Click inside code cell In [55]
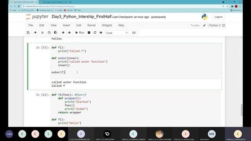Viewport: 251px width, 141px height. point(135,61)
